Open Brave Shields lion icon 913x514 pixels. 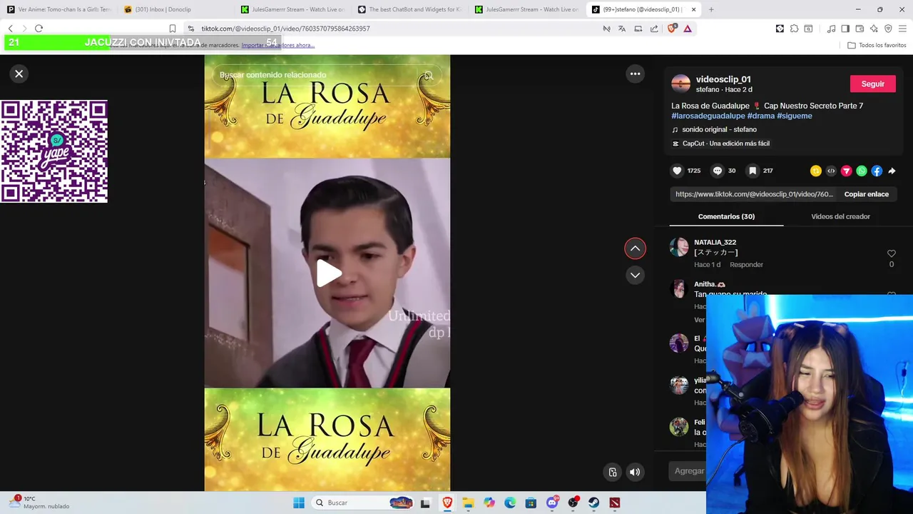672,29
